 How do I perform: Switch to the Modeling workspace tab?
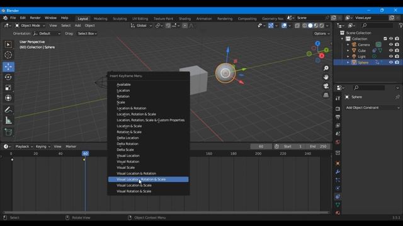101,19
